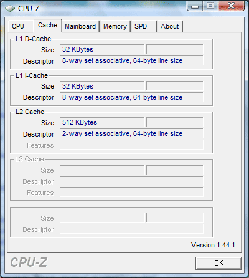Viewport: 249px width, 278px height.
Task: Click the empty L3 Cache Size field
Action: (x=102, y=170)
